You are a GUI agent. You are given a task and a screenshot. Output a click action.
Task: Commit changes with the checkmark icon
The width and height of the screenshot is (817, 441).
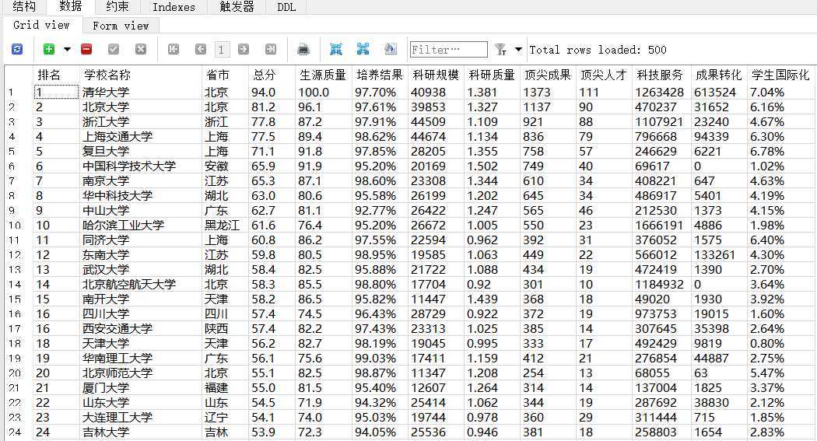pyautogui.click(x=114, y=50)
